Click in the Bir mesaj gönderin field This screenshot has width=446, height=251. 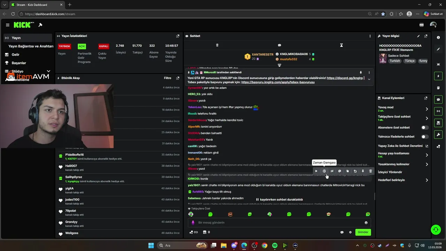click(279, 222)
